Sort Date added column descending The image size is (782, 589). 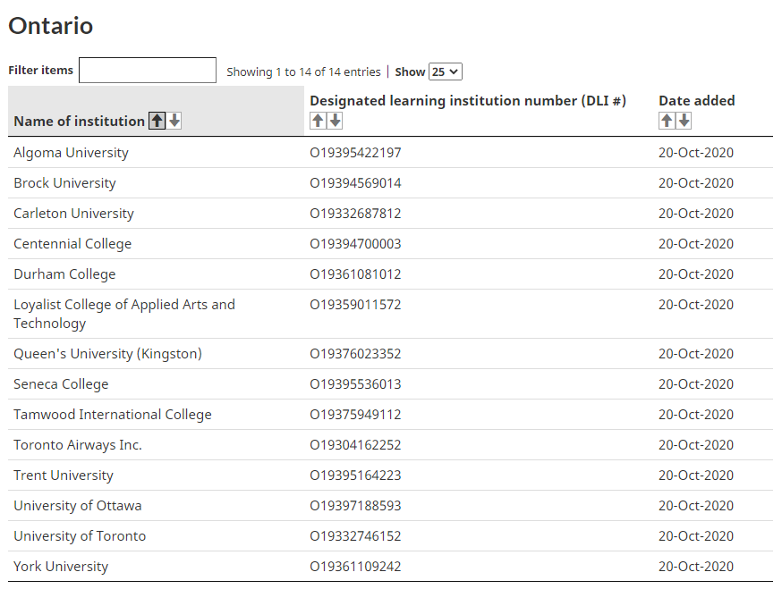click(x=684, y=121)
